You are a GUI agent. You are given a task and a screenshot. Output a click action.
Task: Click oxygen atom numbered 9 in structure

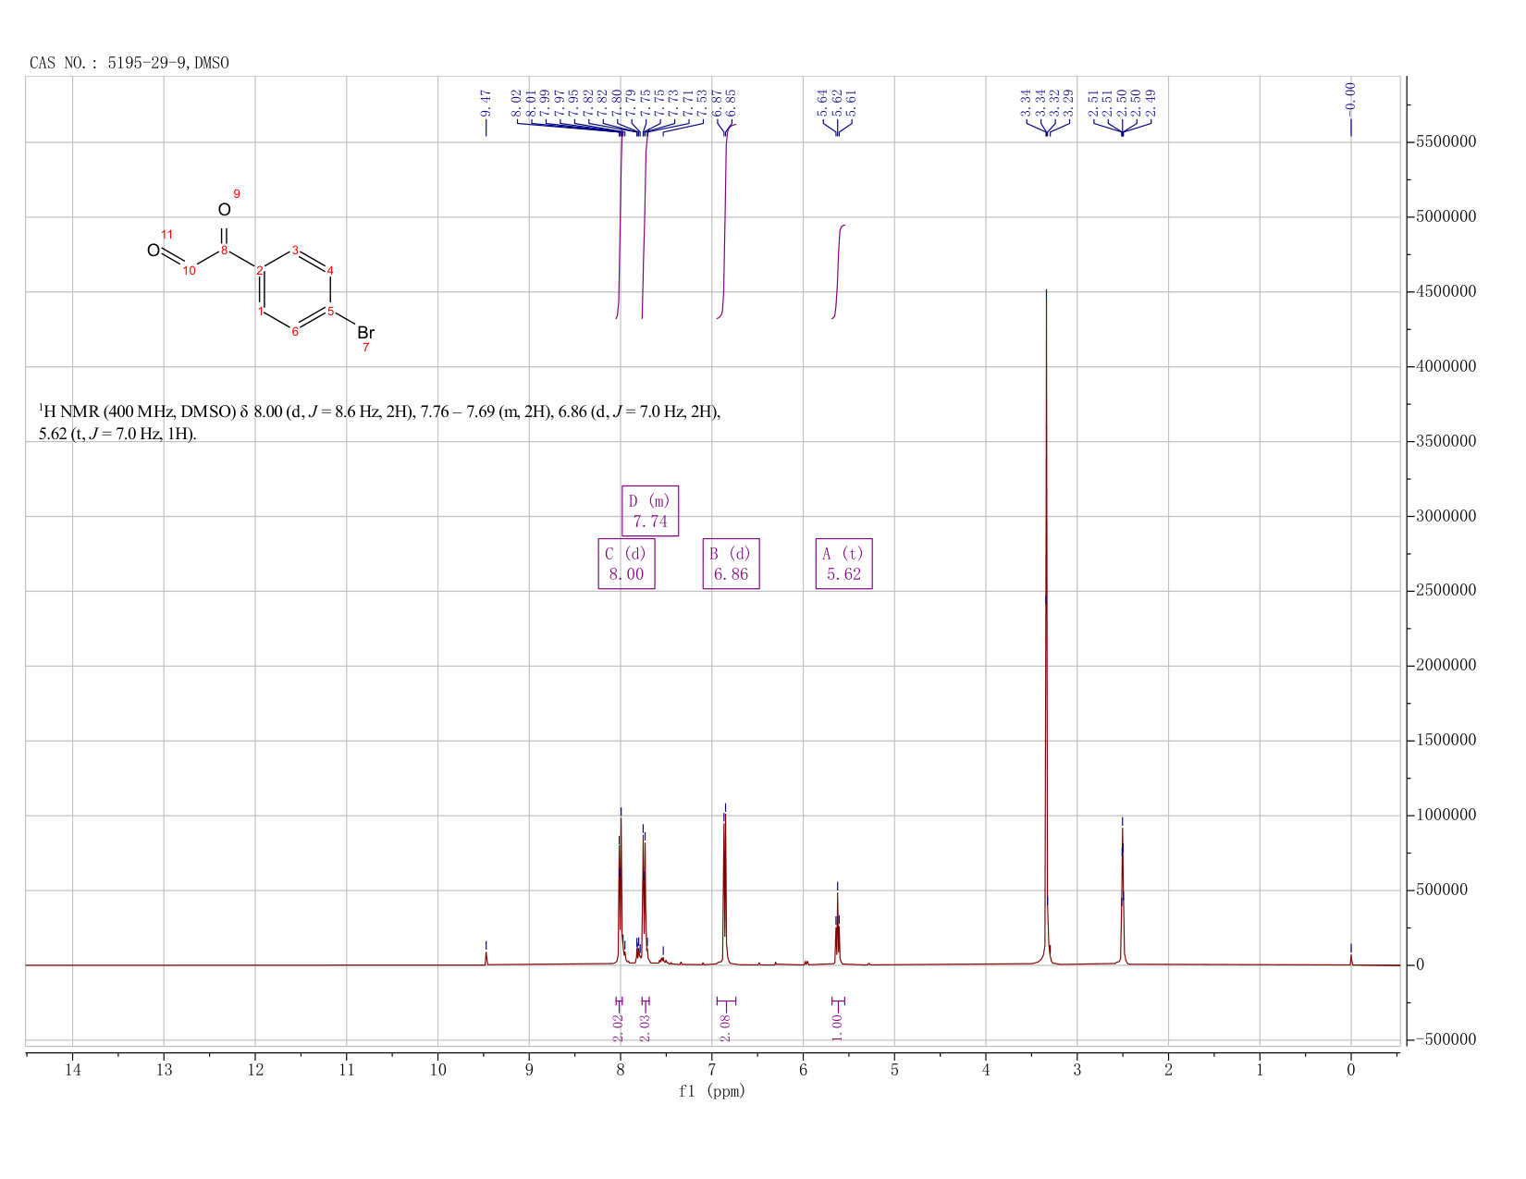point(224,210)
